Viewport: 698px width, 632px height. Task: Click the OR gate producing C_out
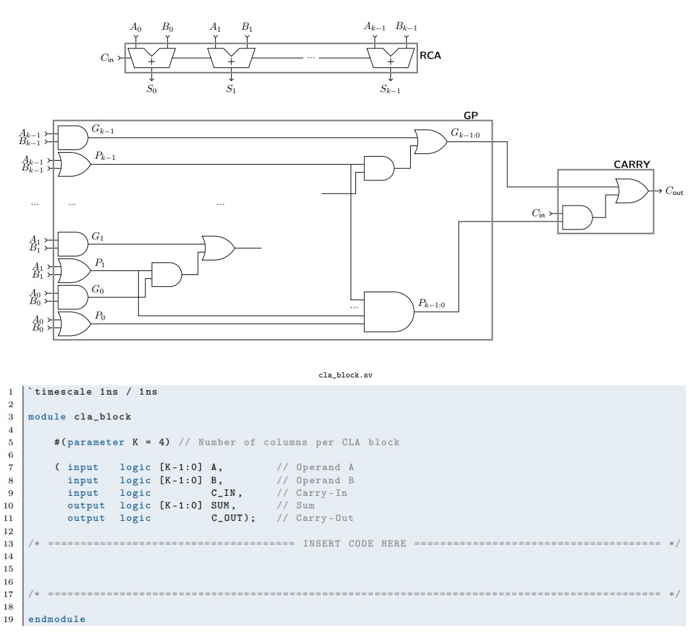point(632,191)
